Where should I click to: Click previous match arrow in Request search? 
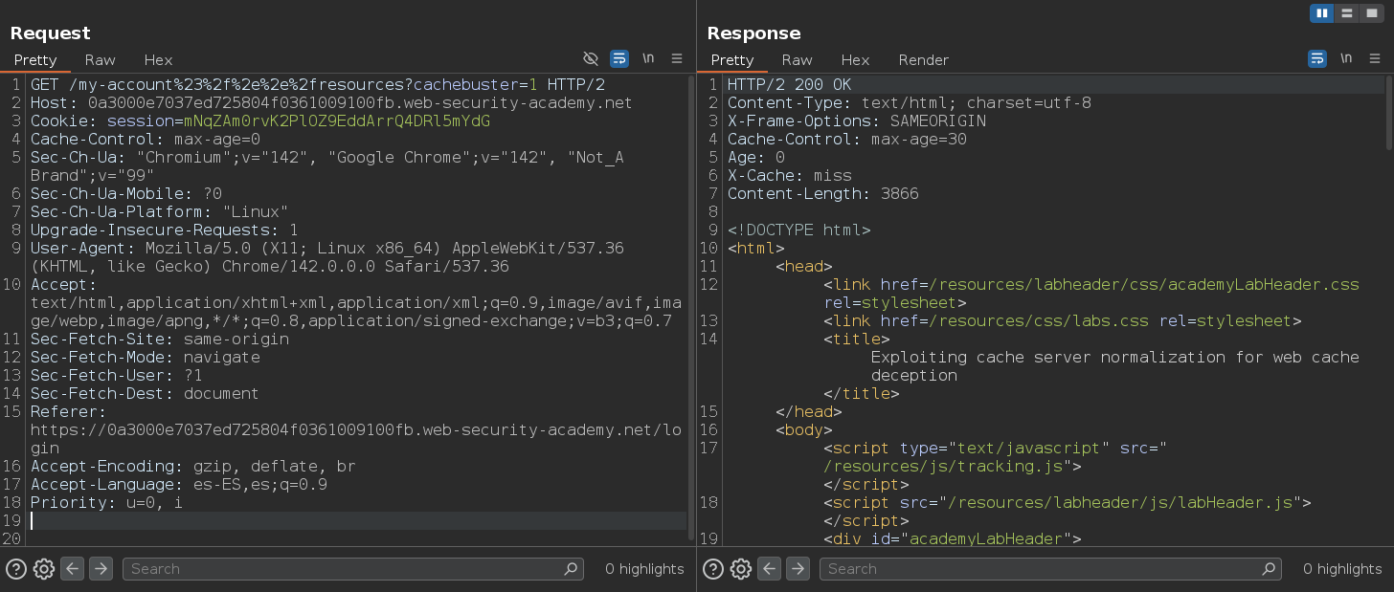point(72,569)
